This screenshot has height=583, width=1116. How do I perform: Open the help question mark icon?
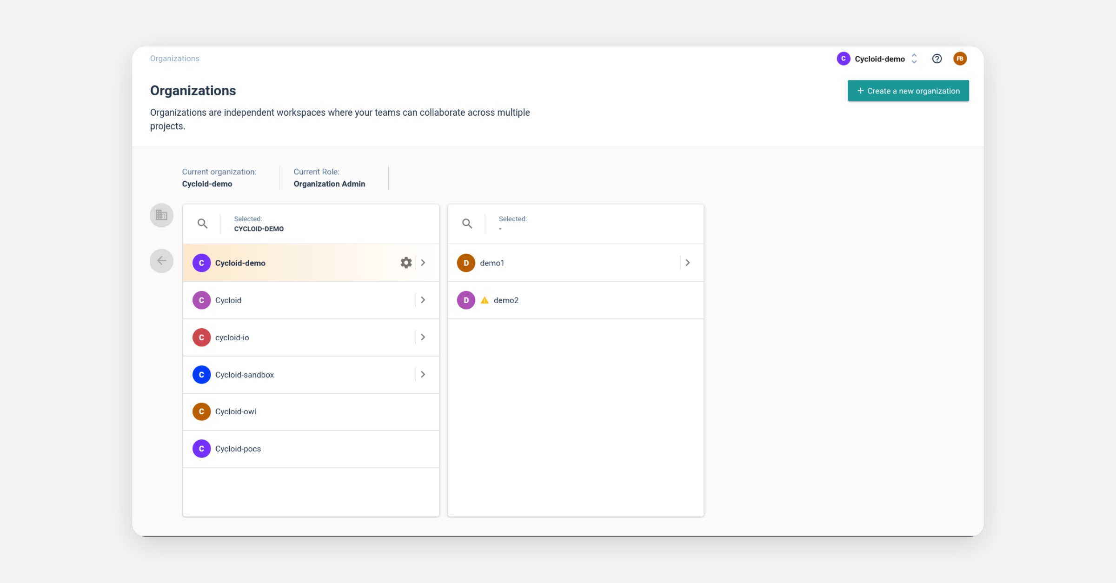tap(937, 59)
